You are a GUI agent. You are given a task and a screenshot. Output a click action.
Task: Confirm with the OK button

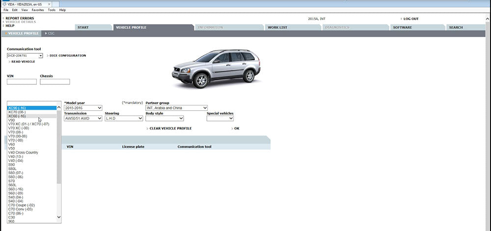[236, 128]
